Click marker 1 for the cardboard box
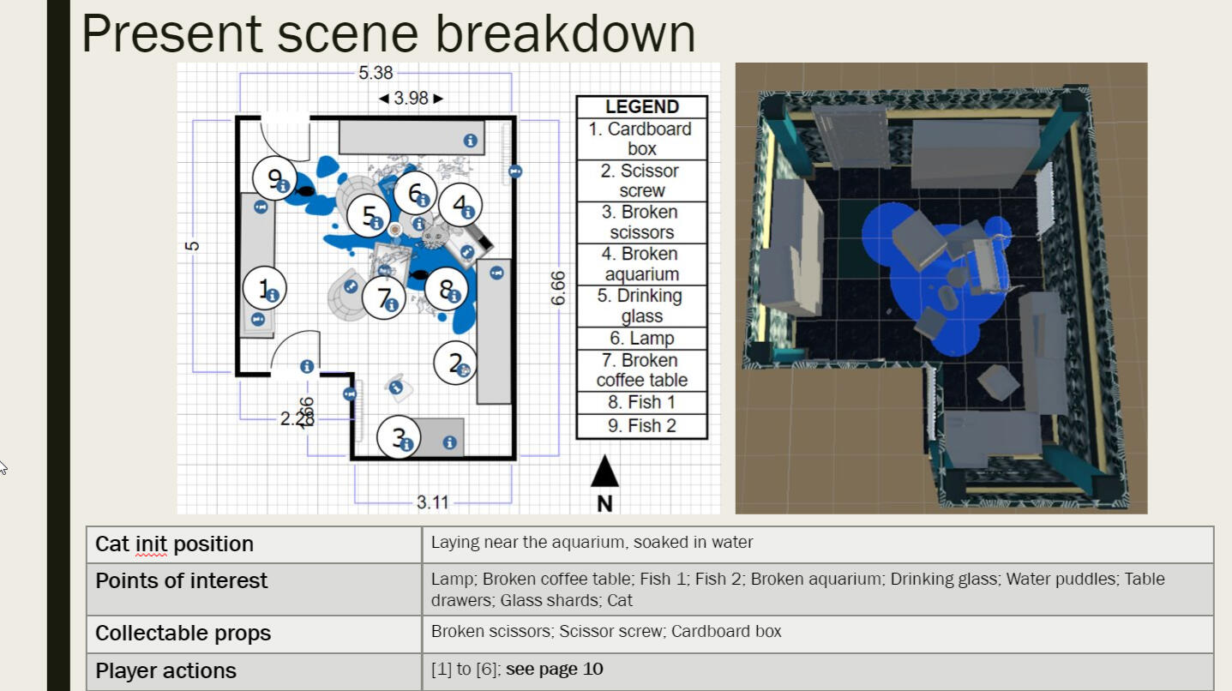 pyautogui.click(x=264, y=289)
